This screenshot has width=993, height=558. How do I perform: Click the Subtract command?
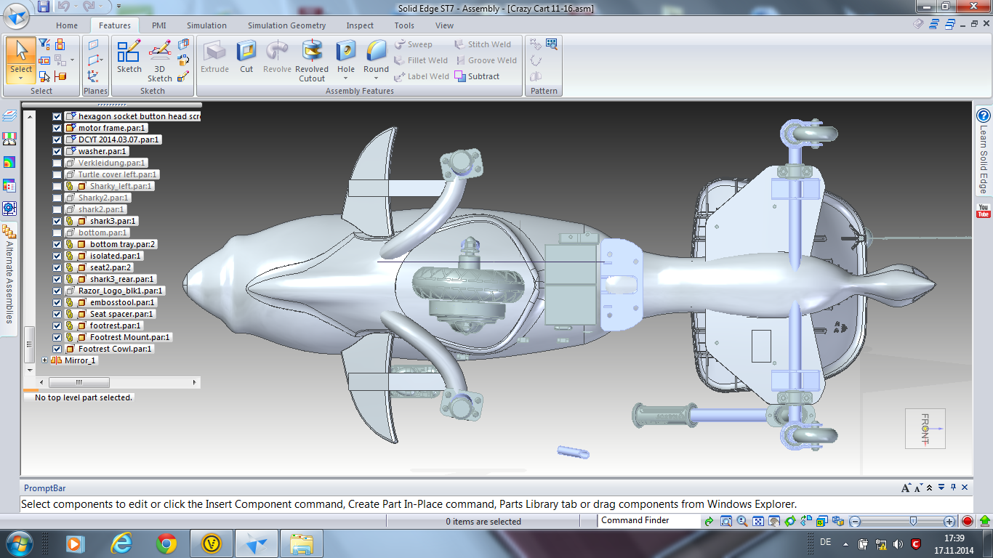tap(477, 76)
